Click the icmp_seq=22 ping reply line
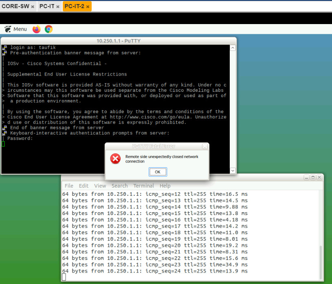332x284 pixels. [155, 258]
